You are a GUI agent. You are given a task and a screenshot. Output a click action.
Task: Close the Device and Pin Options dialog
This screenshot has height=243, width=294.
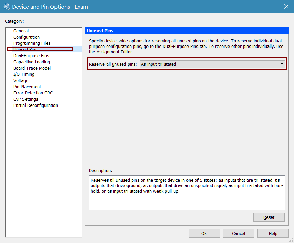click(x=286, y=7)
